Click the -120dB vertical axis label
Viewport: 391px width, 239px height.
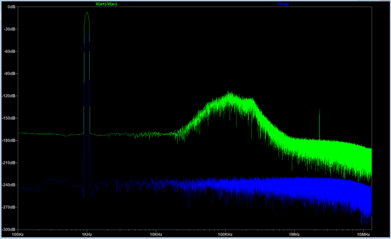(x=9, y=96)
